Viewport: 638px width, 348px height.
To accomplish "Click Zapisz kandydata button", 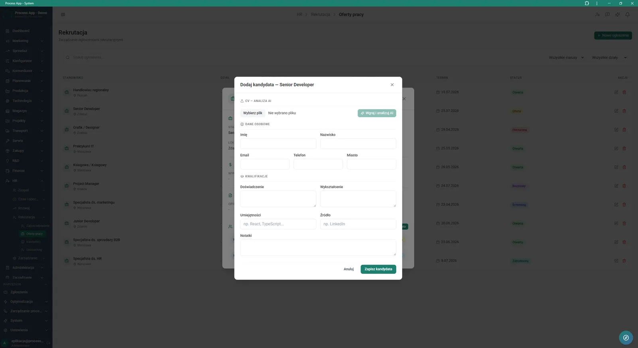I will click(x=378, y=269).
